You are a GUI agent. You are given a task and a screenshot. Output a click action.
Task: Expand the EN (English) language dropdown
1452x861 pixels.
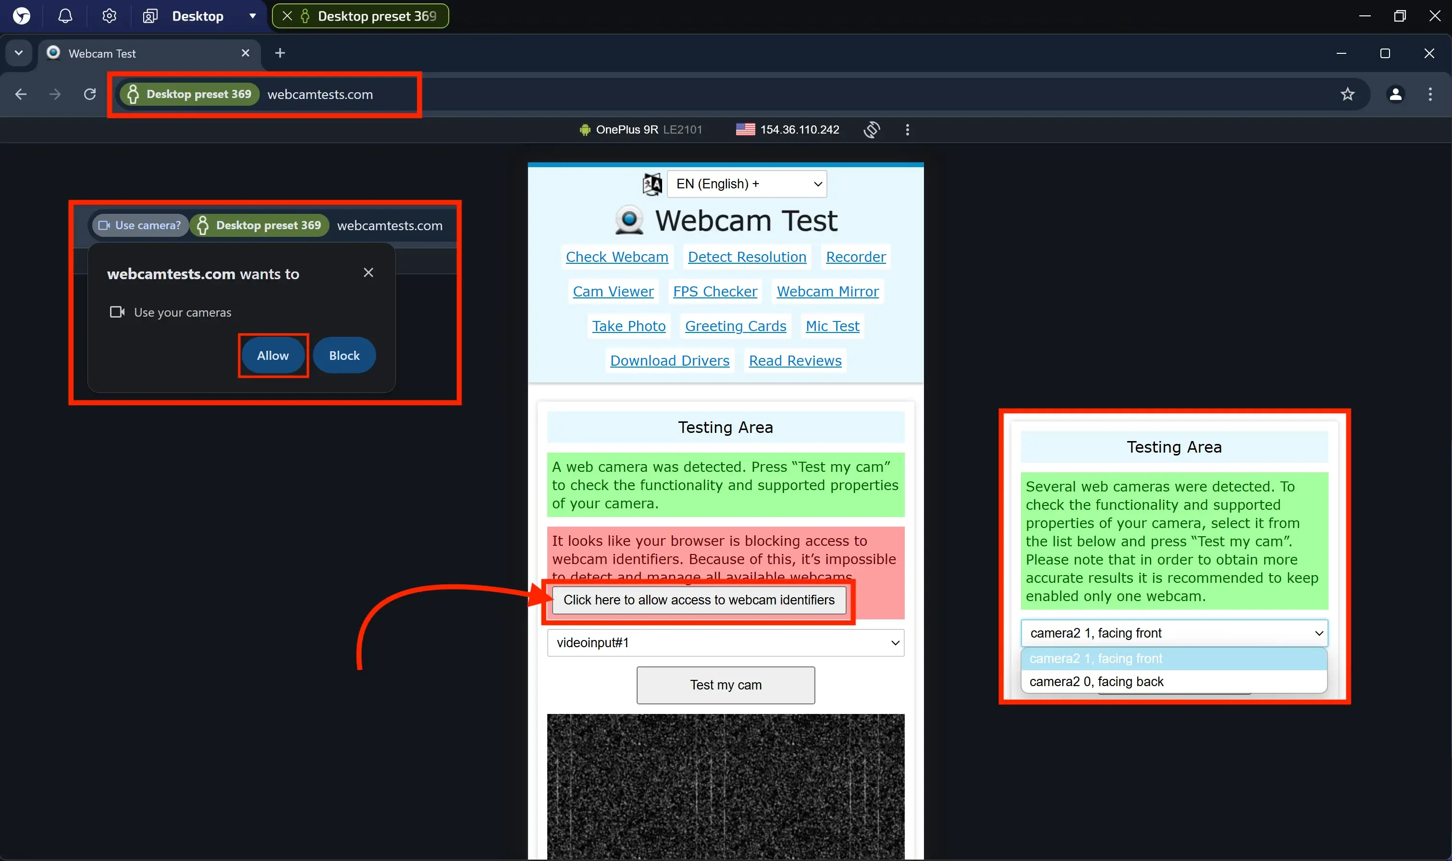tap(747, 184)
